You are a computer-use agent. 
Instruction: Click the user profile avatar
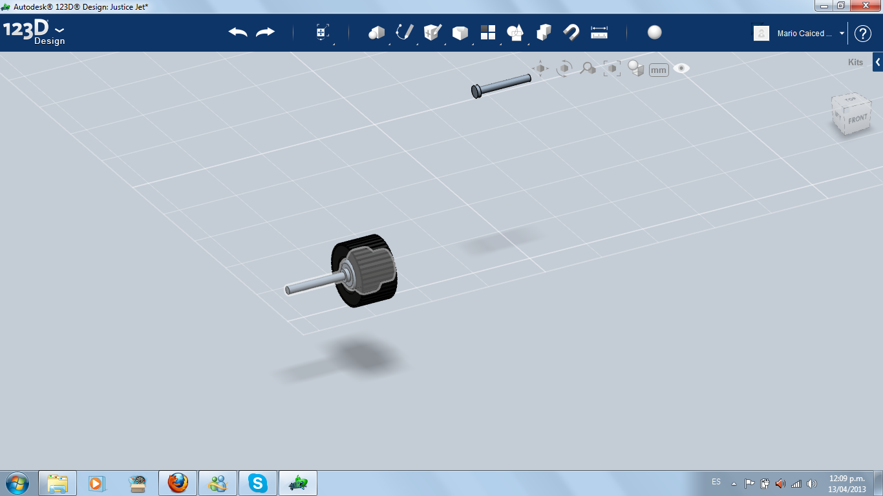761,33
